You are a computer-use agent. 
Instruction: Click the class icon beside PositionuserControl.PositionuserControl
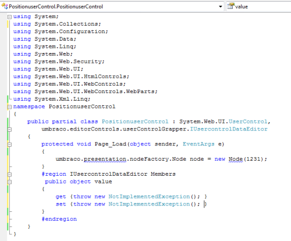[x=5, y=6]
